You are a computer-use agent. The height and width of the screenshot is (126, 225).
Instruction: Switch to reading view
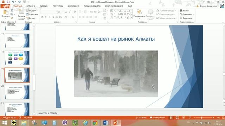184,118
